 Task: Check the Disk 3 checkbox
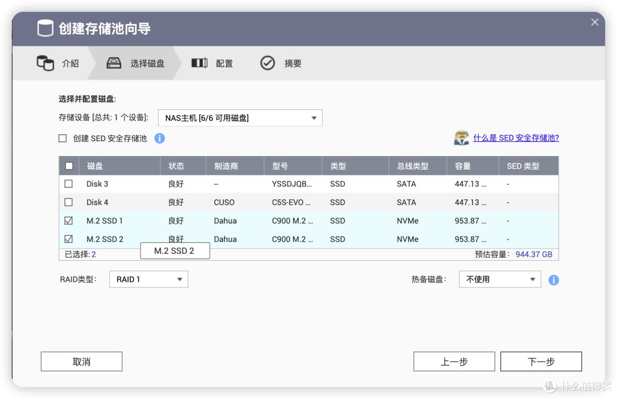tap(69, 183)
